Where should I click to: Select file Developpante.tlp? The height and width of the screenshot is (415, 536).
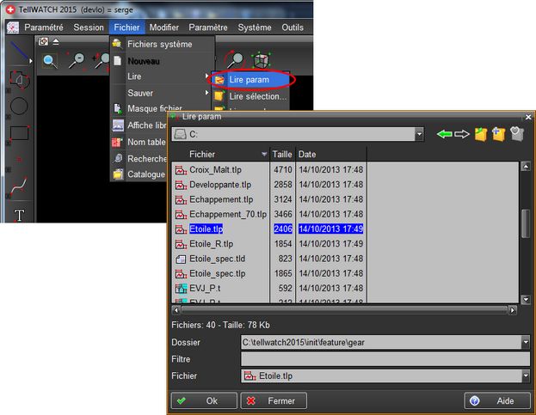[220, 185]
